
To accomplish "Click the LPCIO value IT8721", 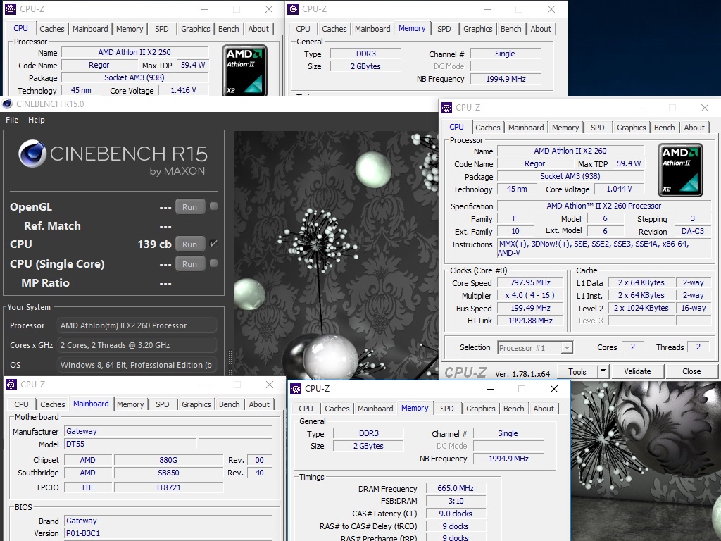I will pos(168,487).
